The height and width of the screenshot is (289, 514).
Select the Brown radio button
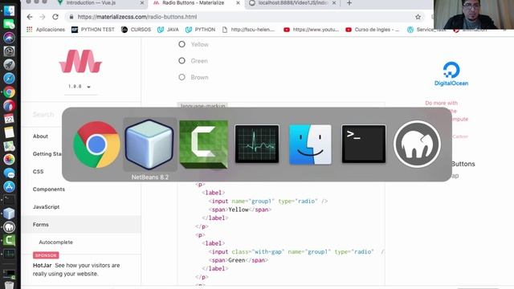coord(182,77)
